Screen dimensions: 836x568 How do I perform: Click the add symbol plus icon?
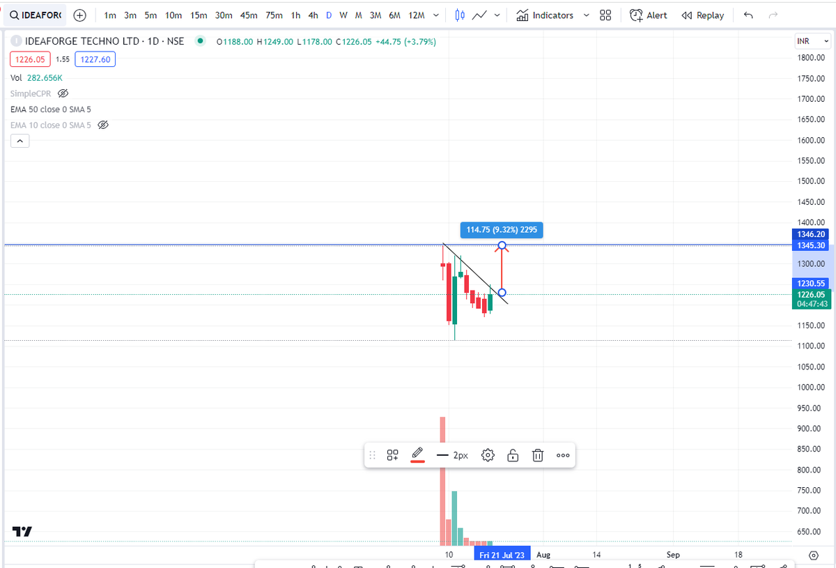click(80, 15)
